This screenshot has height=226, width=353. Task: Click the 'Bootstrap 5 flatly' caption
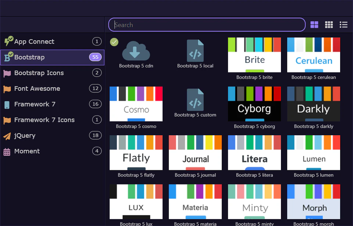click(x=136, y=175)
